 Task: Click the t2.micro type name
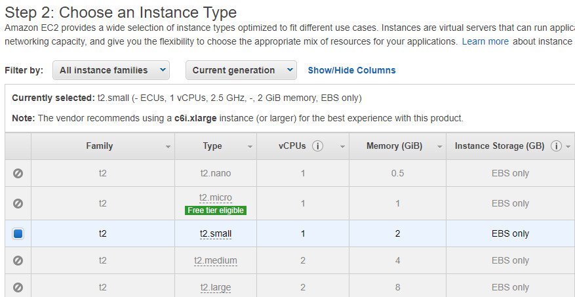(216, 198)
